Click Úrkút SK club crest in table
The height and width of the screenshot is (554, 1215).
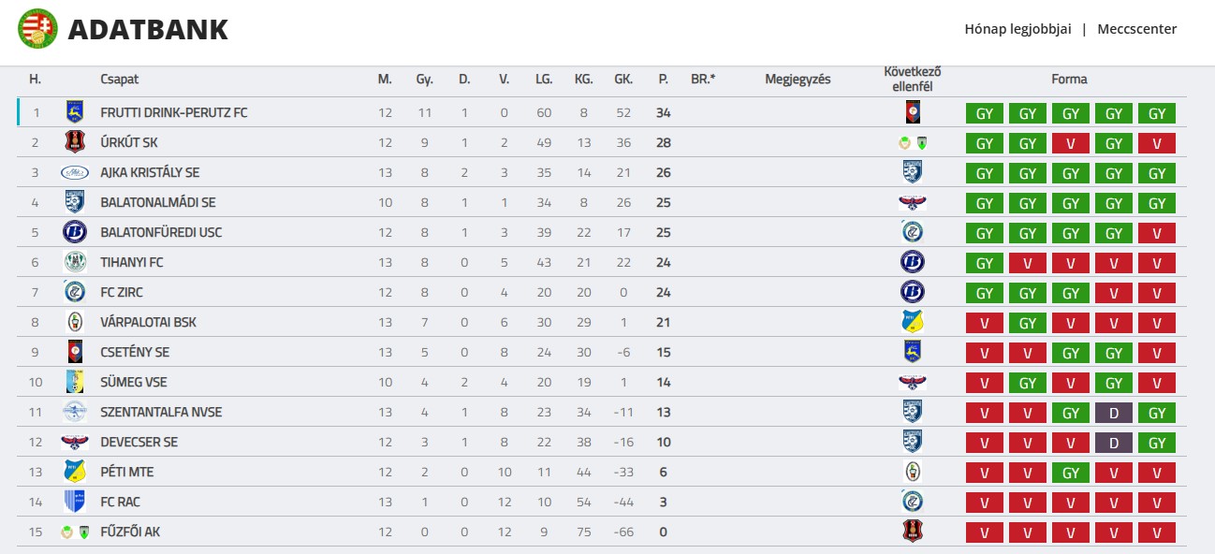pyautogui.click(x=74, y=143)
